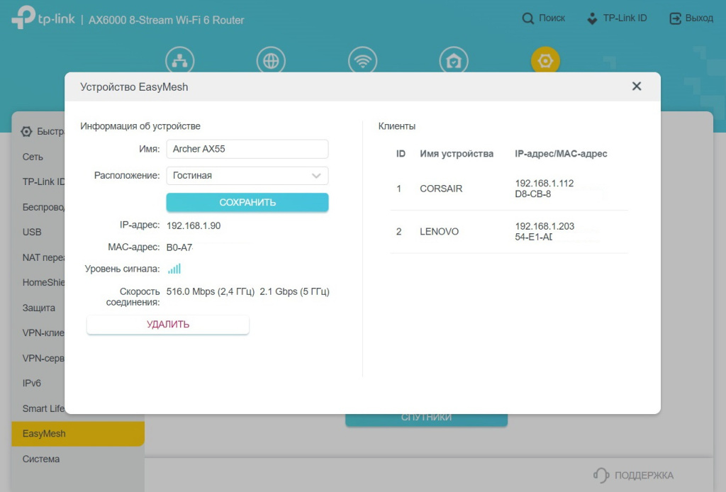The height and width of the screenshot is (492, 726).
Task: Click the signal strength bars icon
Action: click(x=174, y=269)
